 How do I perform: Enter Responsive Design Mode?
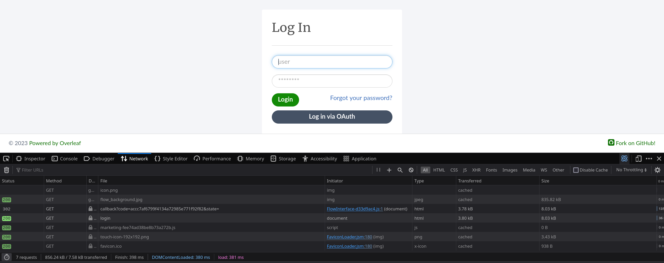tap(639, 158)
